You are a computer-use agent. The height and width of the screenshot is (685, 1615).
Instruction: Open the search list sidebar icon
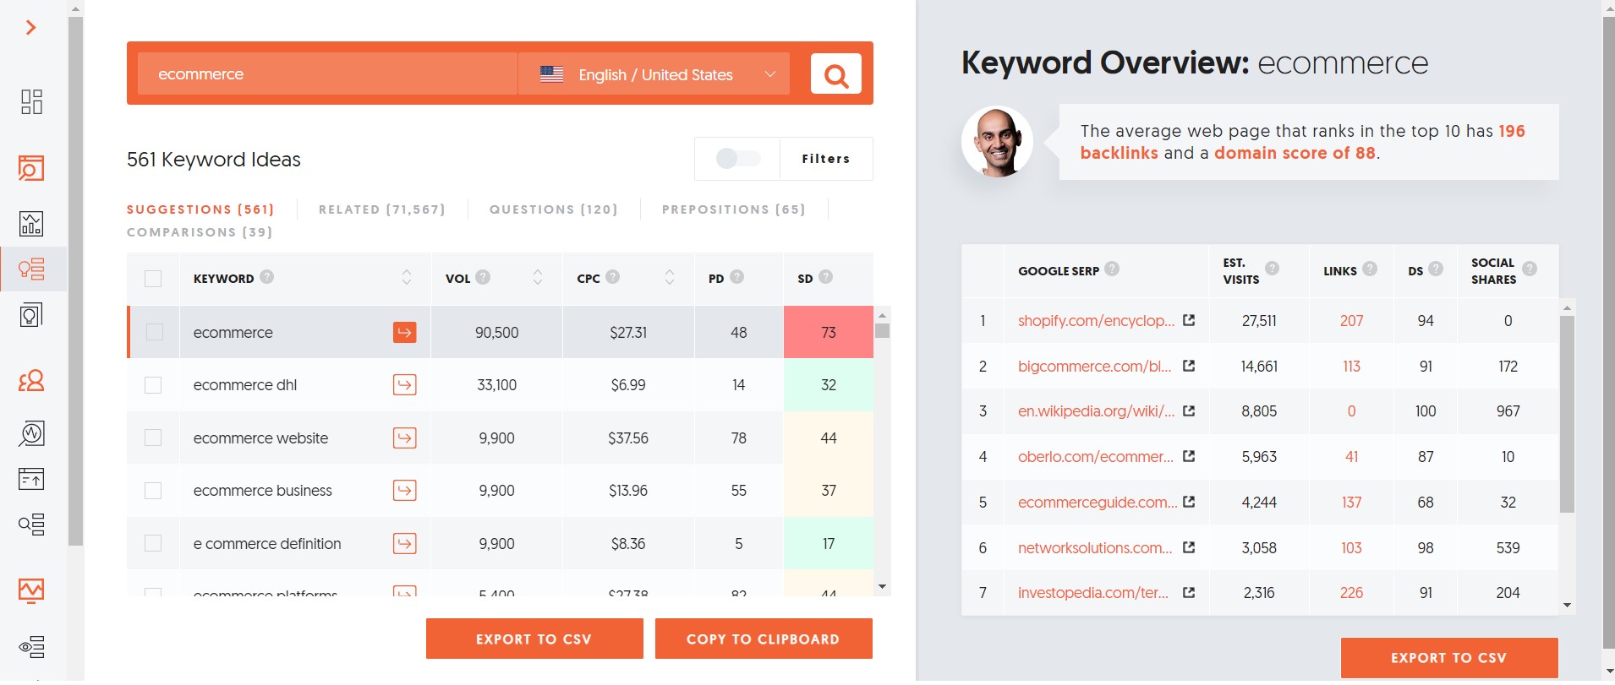(x=31, y=525)
